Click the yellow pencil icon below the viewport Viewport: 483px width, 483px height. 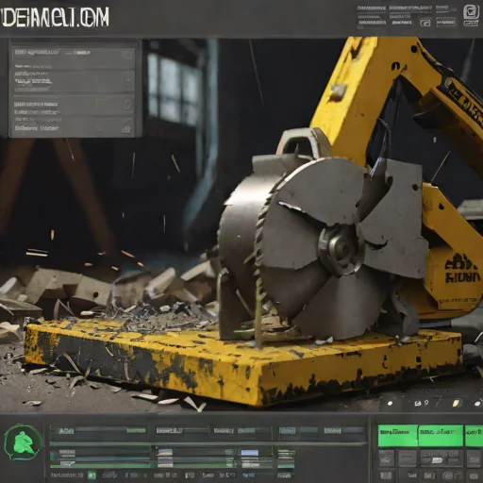(x=456, y=403)
